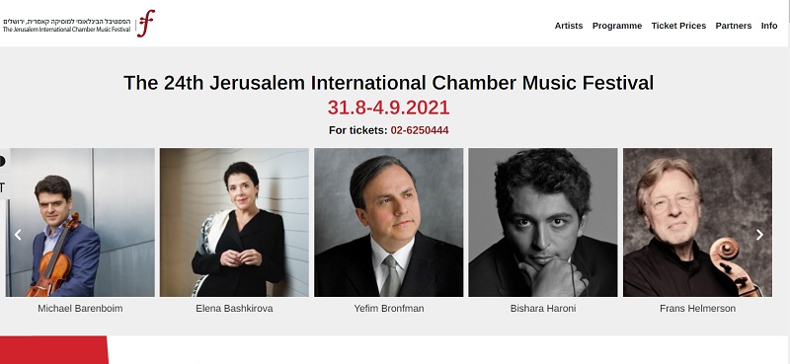Click the red festival logo emblem
Viewport: 790px width, 364px height.
point(146,23)
